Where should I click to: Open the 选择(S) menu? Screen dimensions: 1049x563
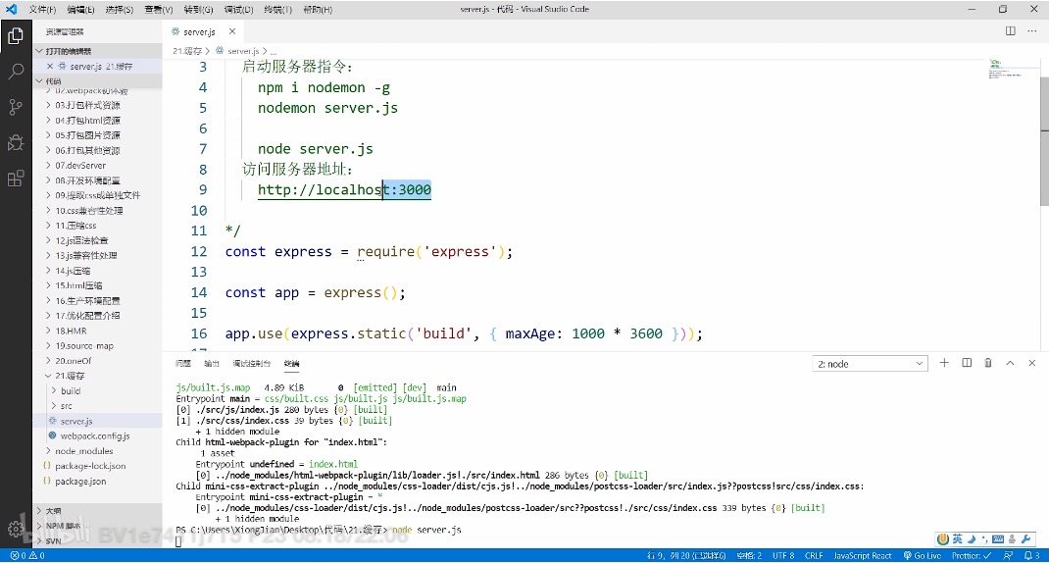pos(119,10)
